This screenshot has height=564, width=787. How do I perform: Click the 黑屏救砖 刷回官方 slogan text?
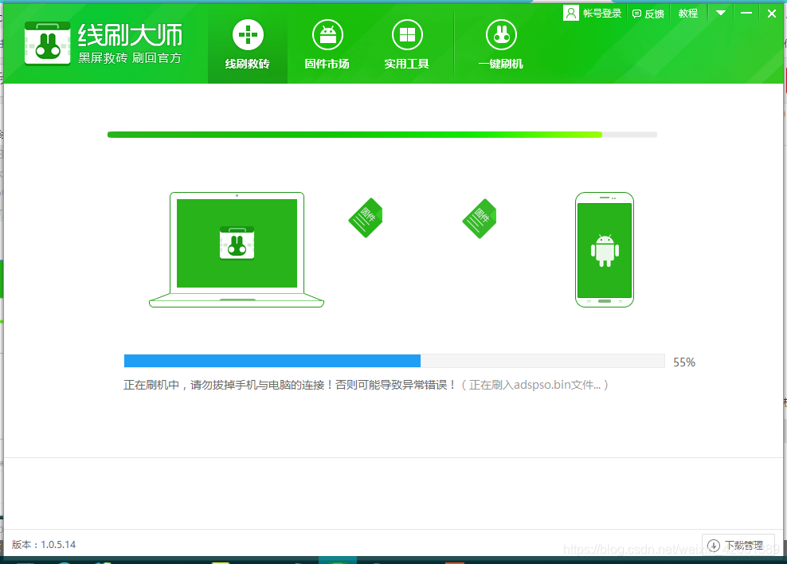130,58
